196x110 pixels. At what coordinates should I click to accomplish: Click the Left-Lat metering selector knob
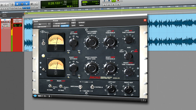coord(73,43)
